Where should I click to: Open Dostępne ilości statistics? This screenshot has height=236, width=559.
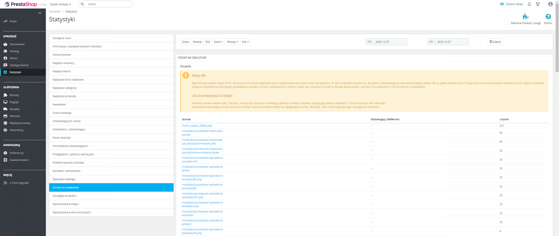[x=111, y=38]
